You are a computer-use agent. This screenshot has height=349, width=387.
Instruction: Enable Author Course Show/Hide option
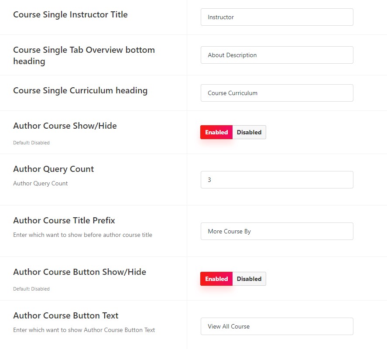(216, 132)
